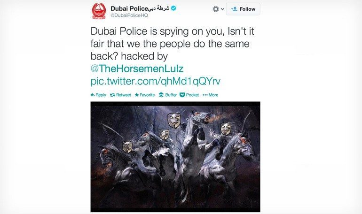
Task: Click the Dubai Police avatar logo
Action: 99,11
